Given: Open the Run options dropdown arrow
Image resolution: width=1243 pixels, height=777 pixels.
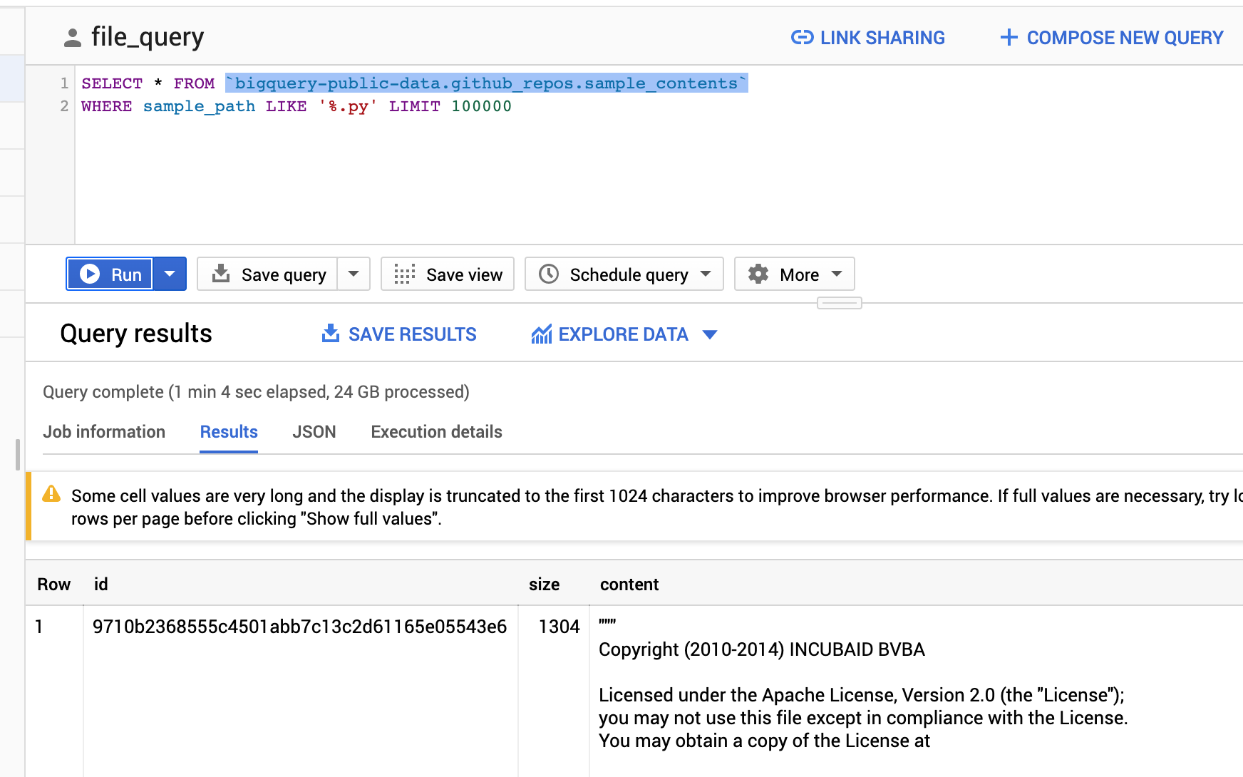Looking at the screenshot, I should tap(170, 274).
